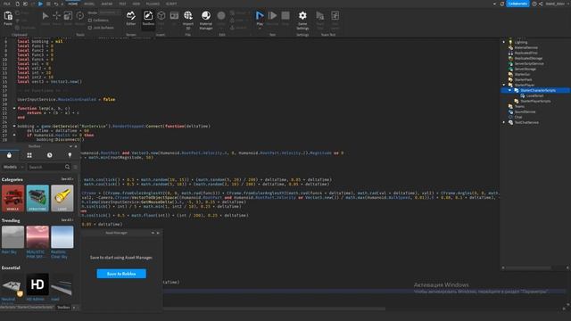Click the Collaborate button

tap(517, 4)
